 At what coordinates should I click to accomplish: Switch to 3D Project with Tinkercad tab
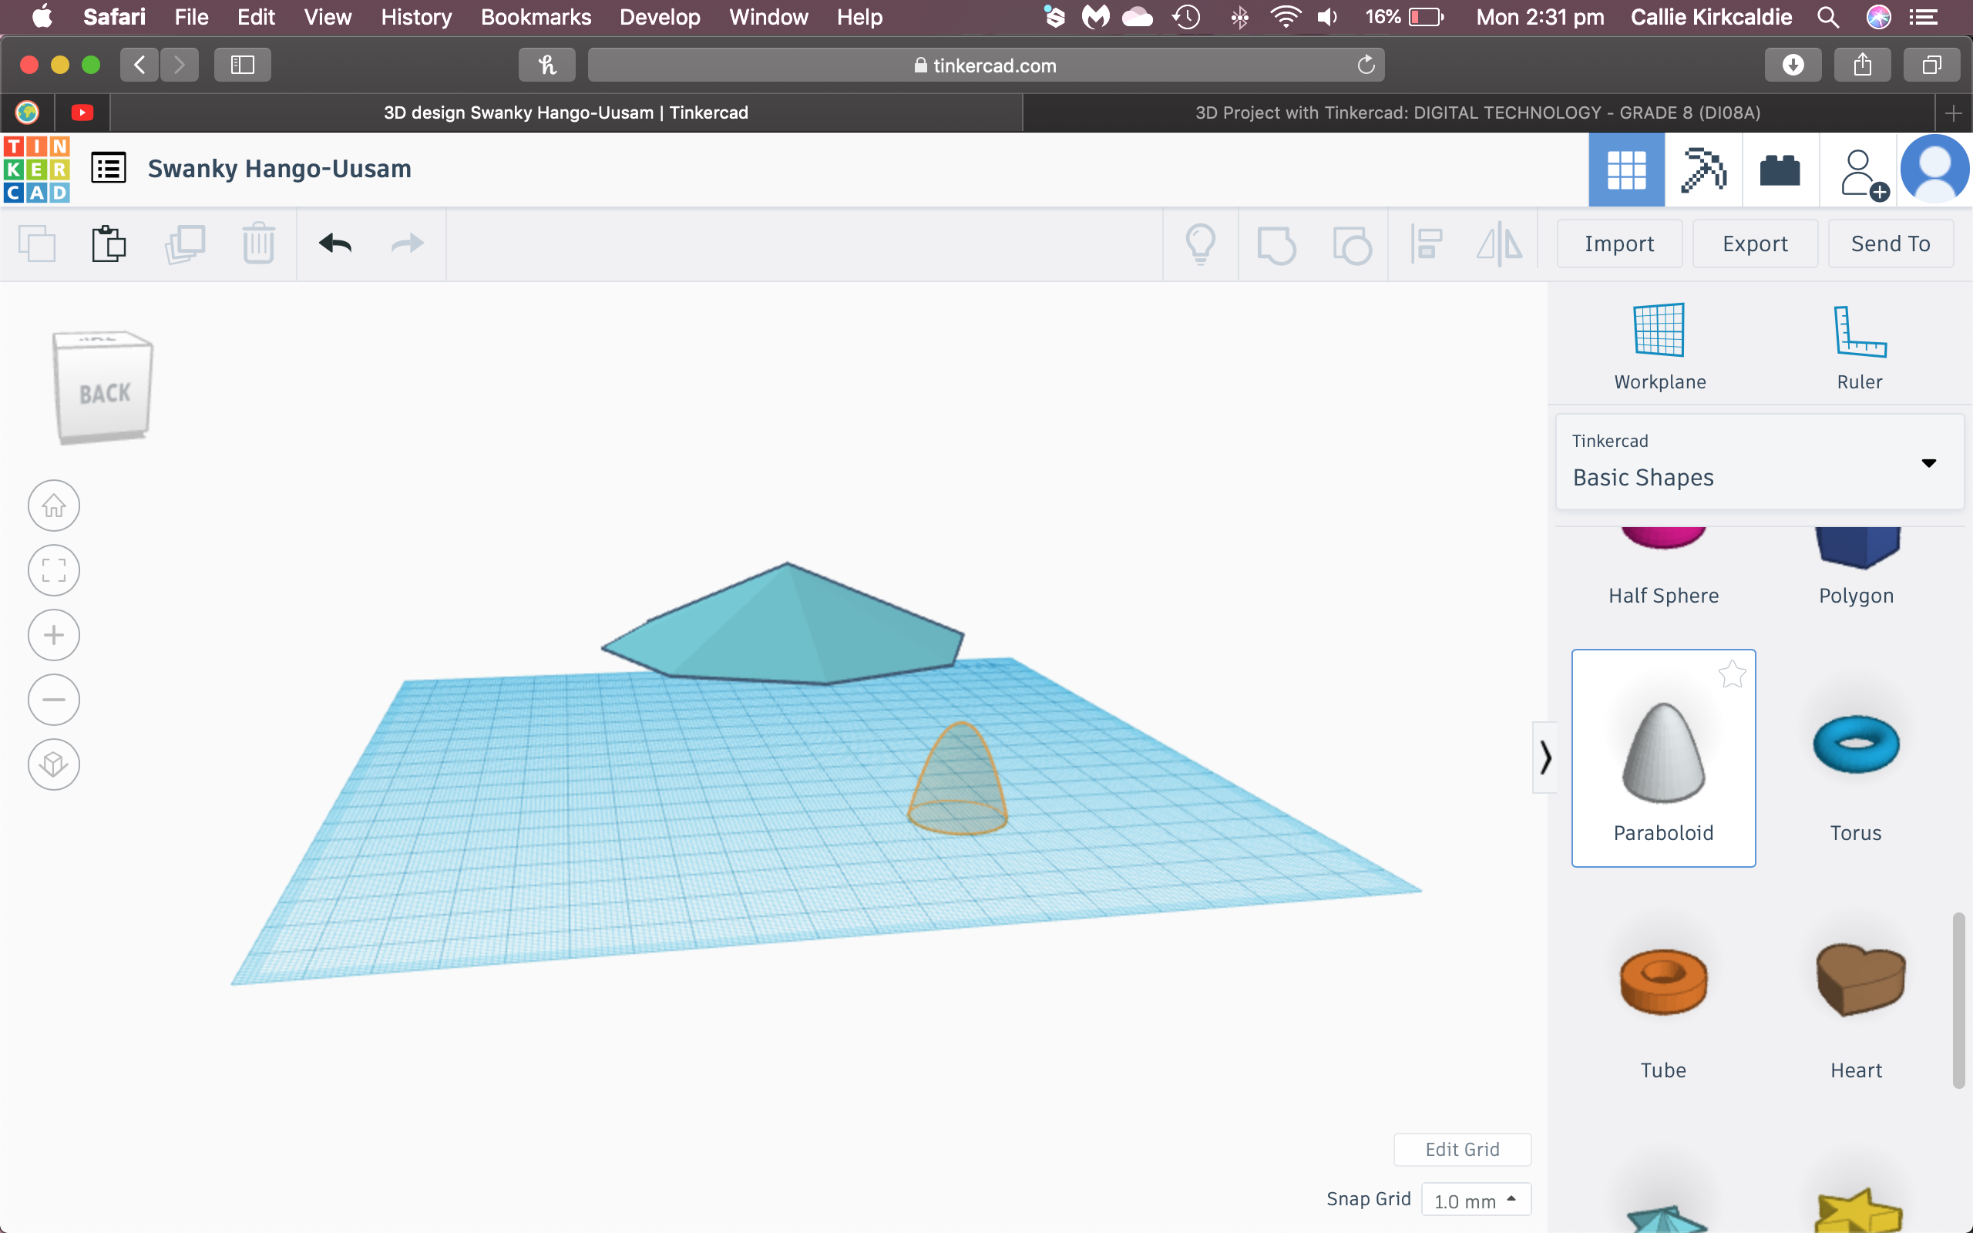click(1477, 113)
